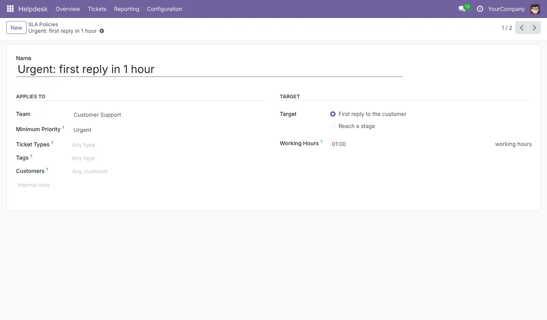Edit the Working Hours 01:00 value
This screenshot has height=320, width=547.
pos(411,144)
